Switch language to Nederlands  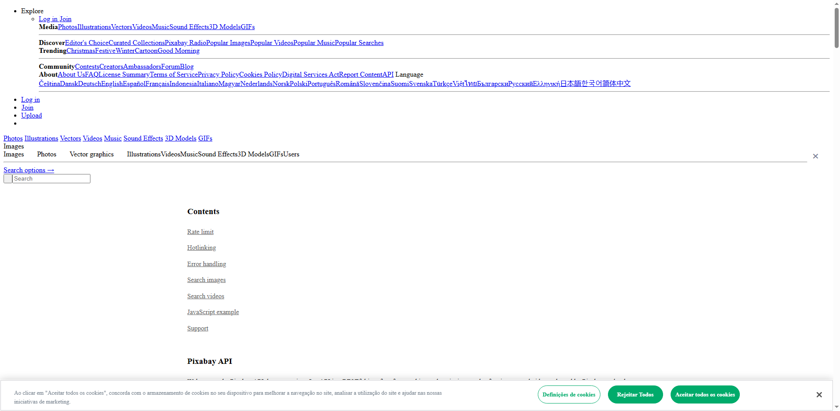click(x=256, y=84)
